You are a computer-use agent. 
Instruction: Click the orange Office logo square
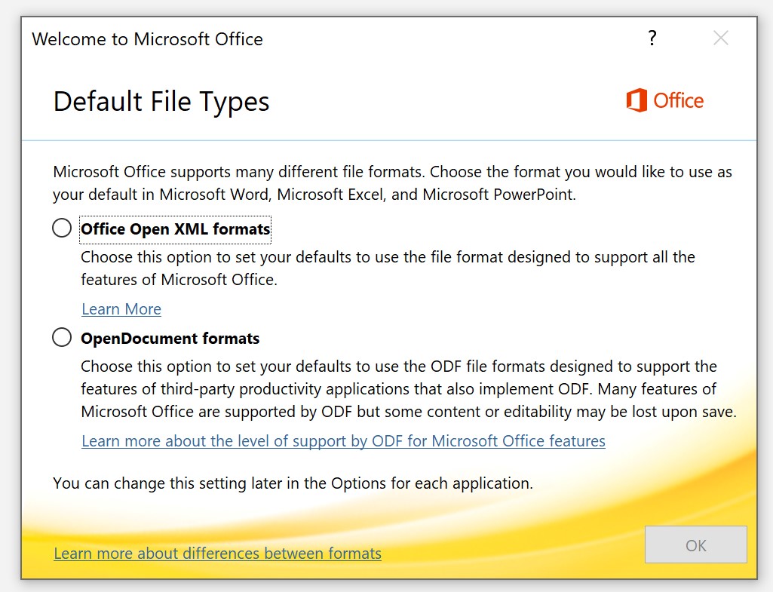[636, 100]
